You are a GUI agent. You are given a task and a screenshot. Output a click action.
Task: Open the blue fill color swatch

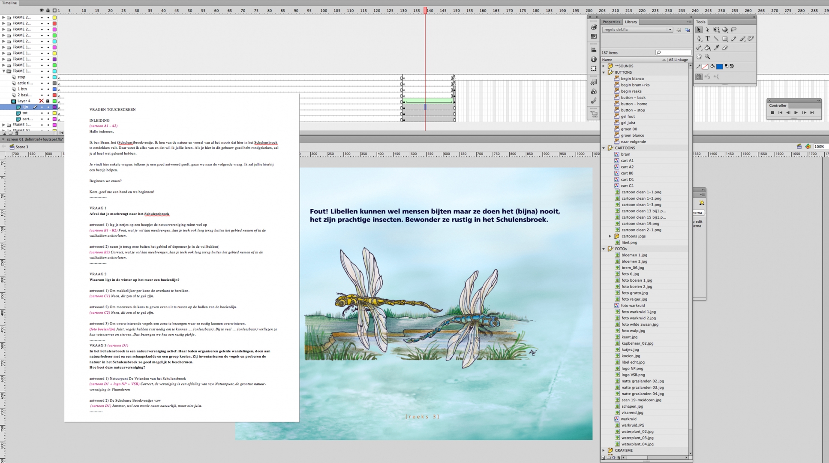coord(719,66)
